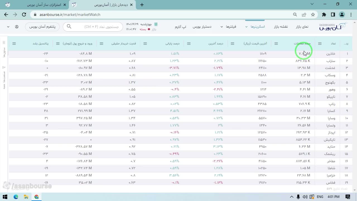Close the استراتژی ساز browser tab
The width and height of the screenshot is (357, 201).
pyautogui.click(x=65, y=5)
